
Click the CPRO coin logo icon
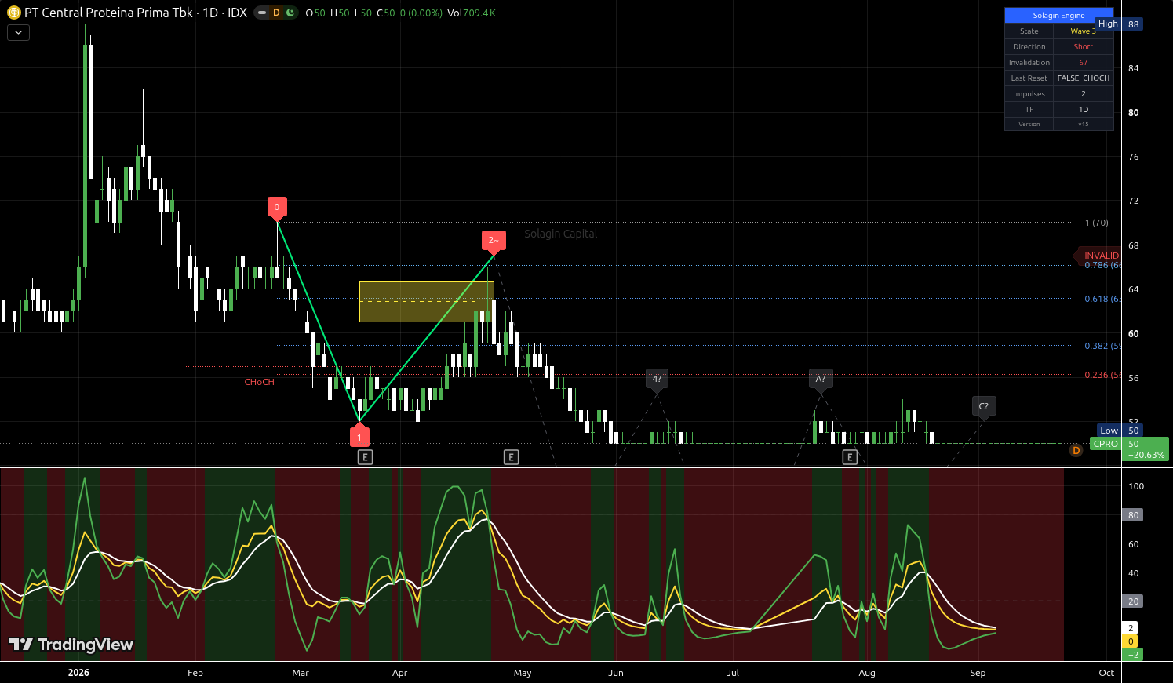(x=13, y=13)
